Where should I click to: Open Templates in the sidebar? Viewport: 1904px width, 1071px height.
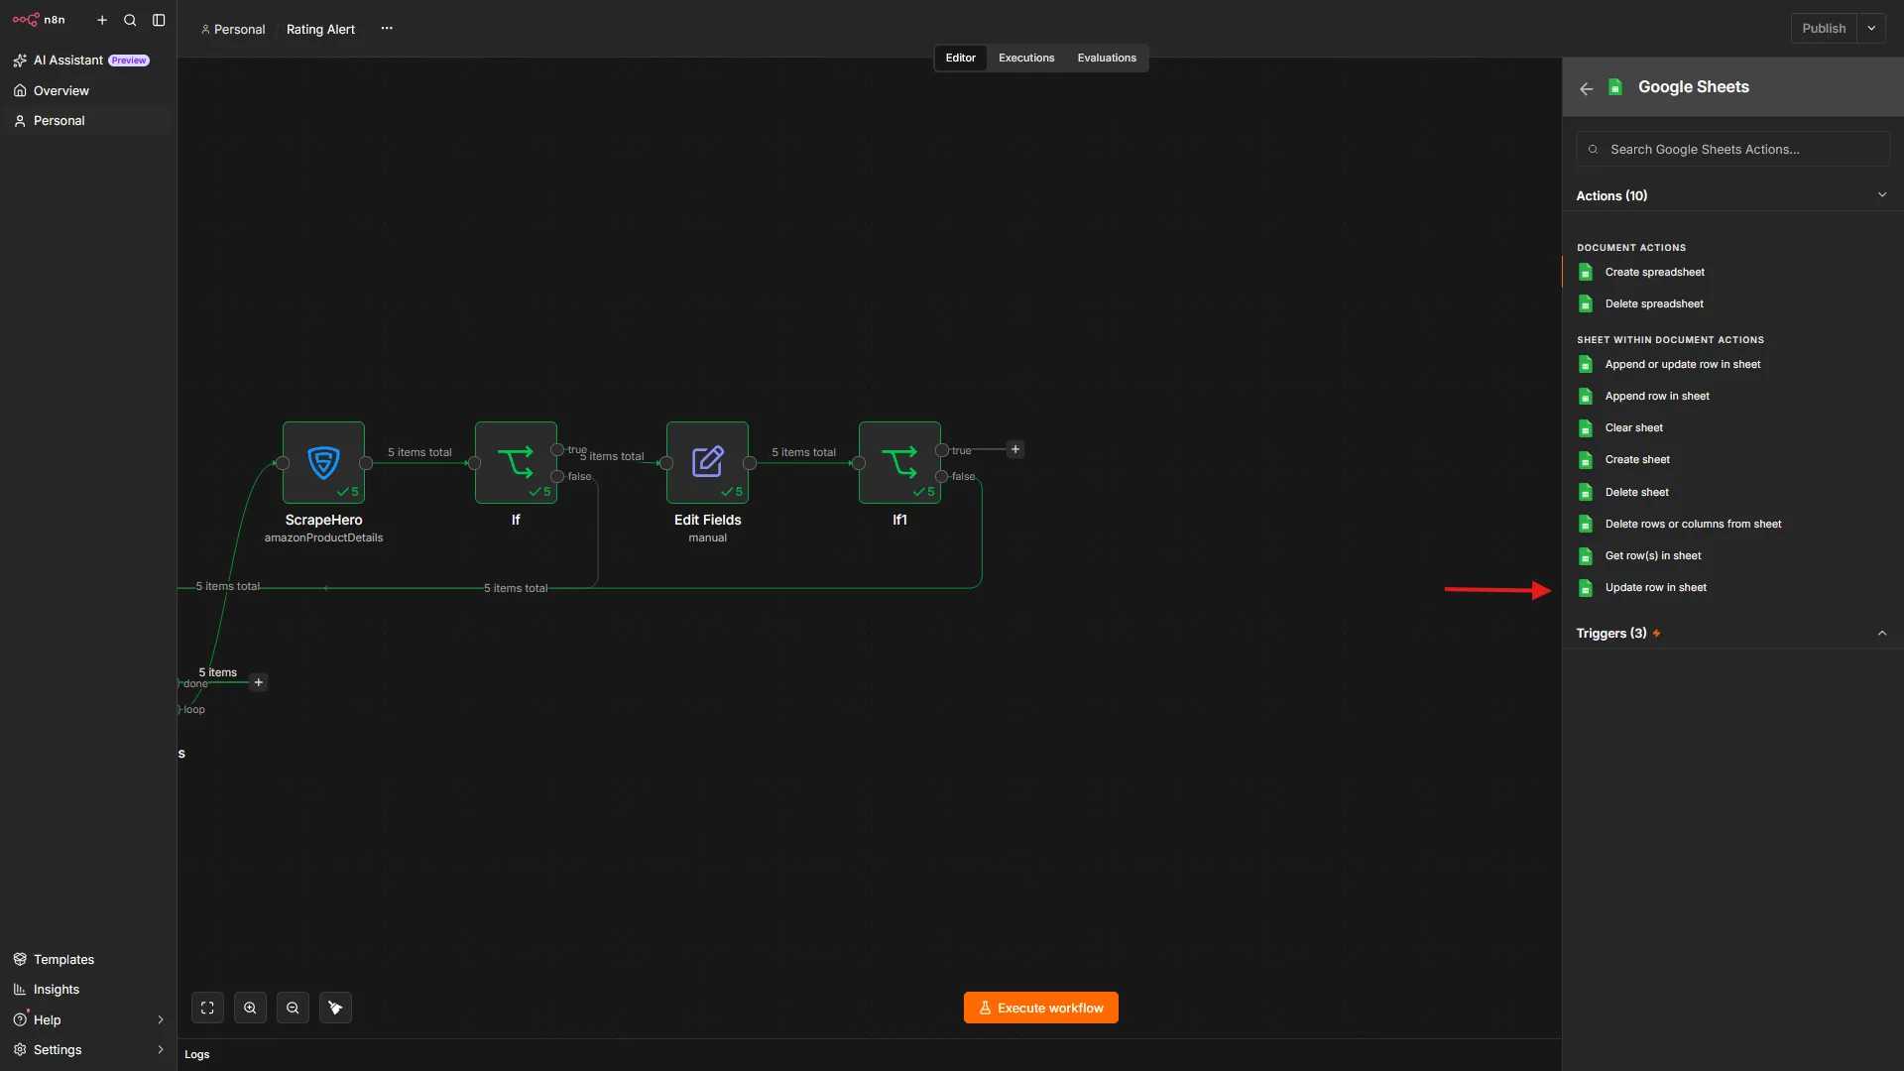coord(88,959)
